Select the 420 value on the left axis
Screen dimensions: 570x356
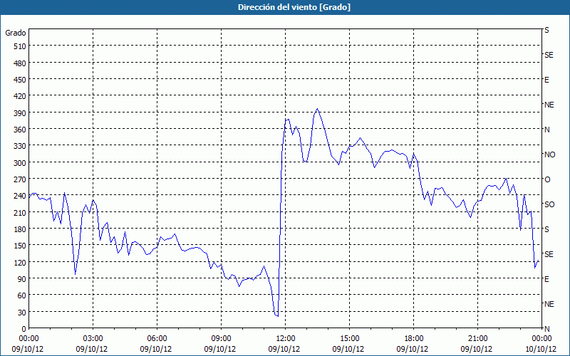click(20, 96)
